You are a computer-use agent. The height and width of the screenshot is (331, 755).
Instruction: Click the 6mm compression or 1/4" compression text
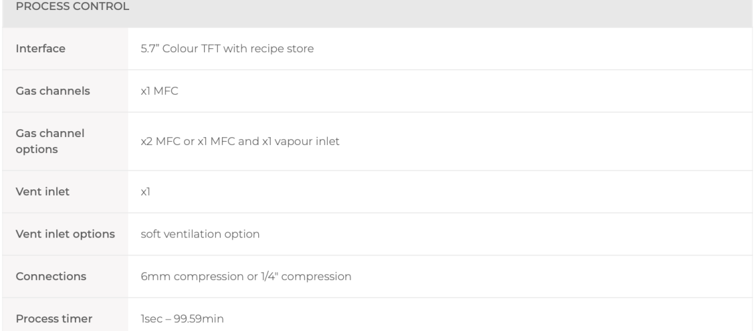point(246,276)
